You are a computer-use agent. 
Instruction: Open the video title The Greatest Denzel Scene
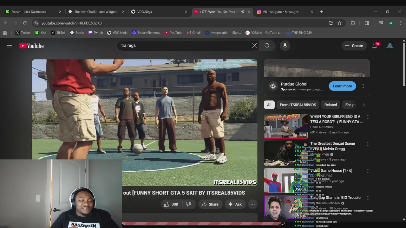pos(332,146)
